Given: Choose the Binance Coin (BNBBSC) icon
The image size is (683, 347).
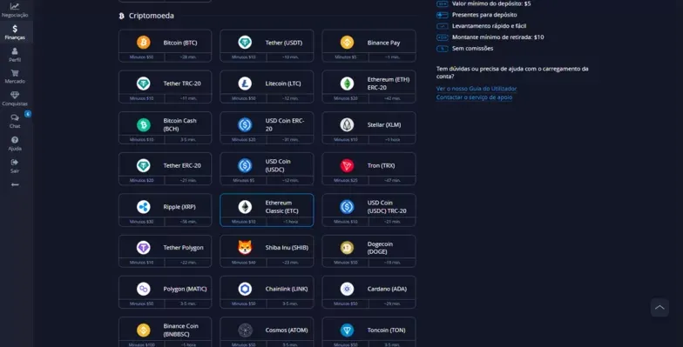Looking at the screenshot, I should (143, 330).
